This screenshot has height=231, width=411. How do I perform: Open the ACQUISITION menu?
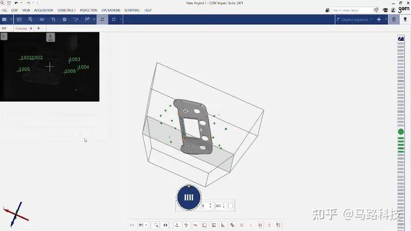(x=44, y=10)
